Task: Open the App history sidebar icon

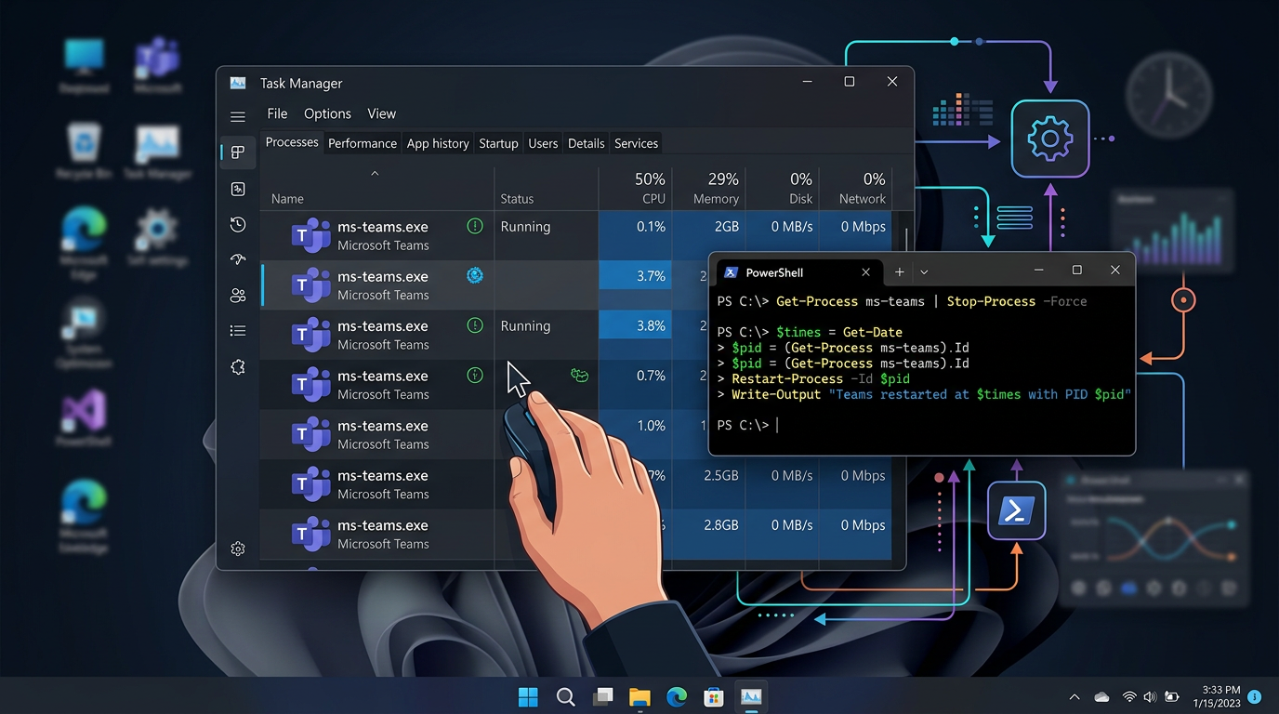Action: click(238, 224)
